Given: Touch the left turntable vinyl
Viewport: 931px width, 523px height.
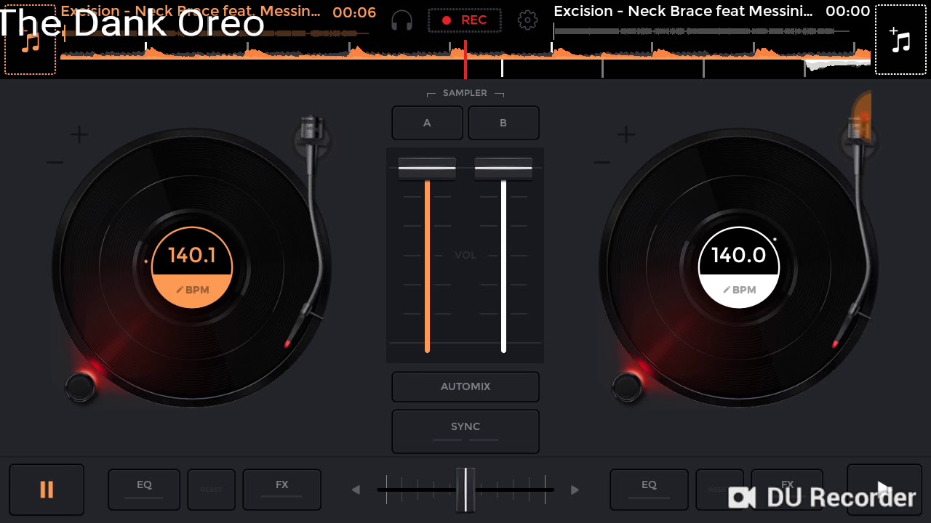Looking at the screenshot, I should 192,267.
